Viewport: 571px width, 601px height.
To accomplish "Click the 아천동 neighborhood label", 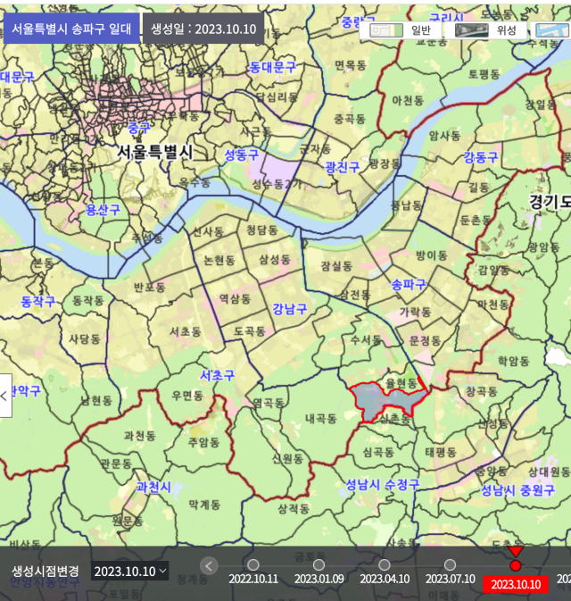I will [x=408, y=100].
